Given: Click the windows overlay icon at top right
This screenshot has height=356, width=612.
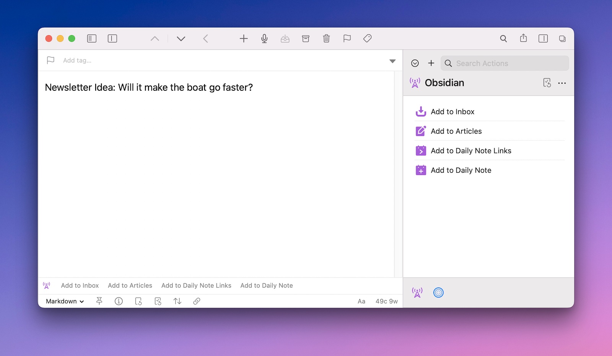Looking at the screenshot, I should click(562, 38).
